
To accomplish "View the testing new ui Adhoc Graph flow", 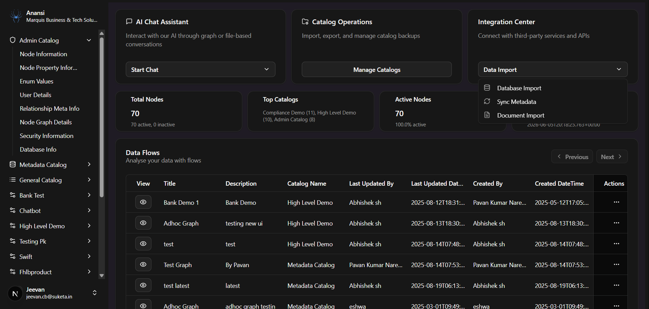I will pos(143,223).
